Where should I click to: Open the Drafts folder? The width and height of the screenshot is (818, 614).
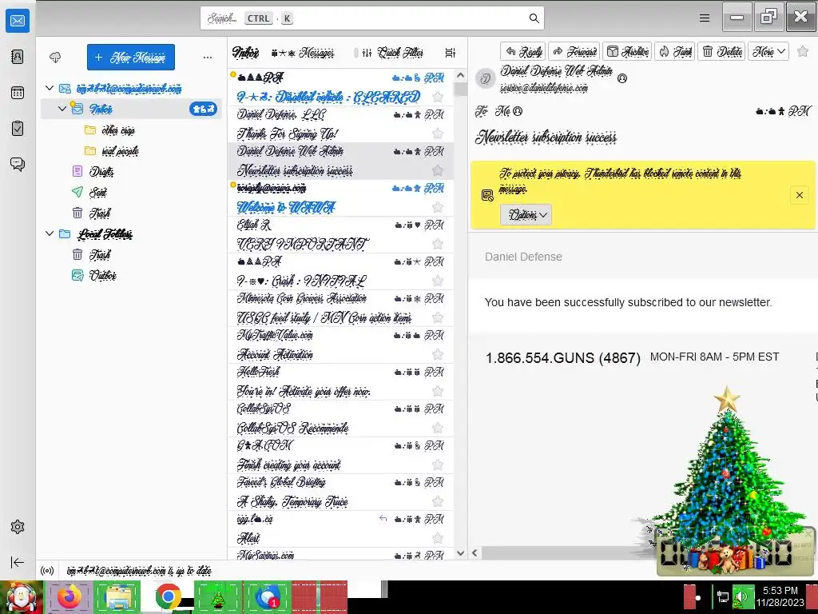tap(101, 171)
